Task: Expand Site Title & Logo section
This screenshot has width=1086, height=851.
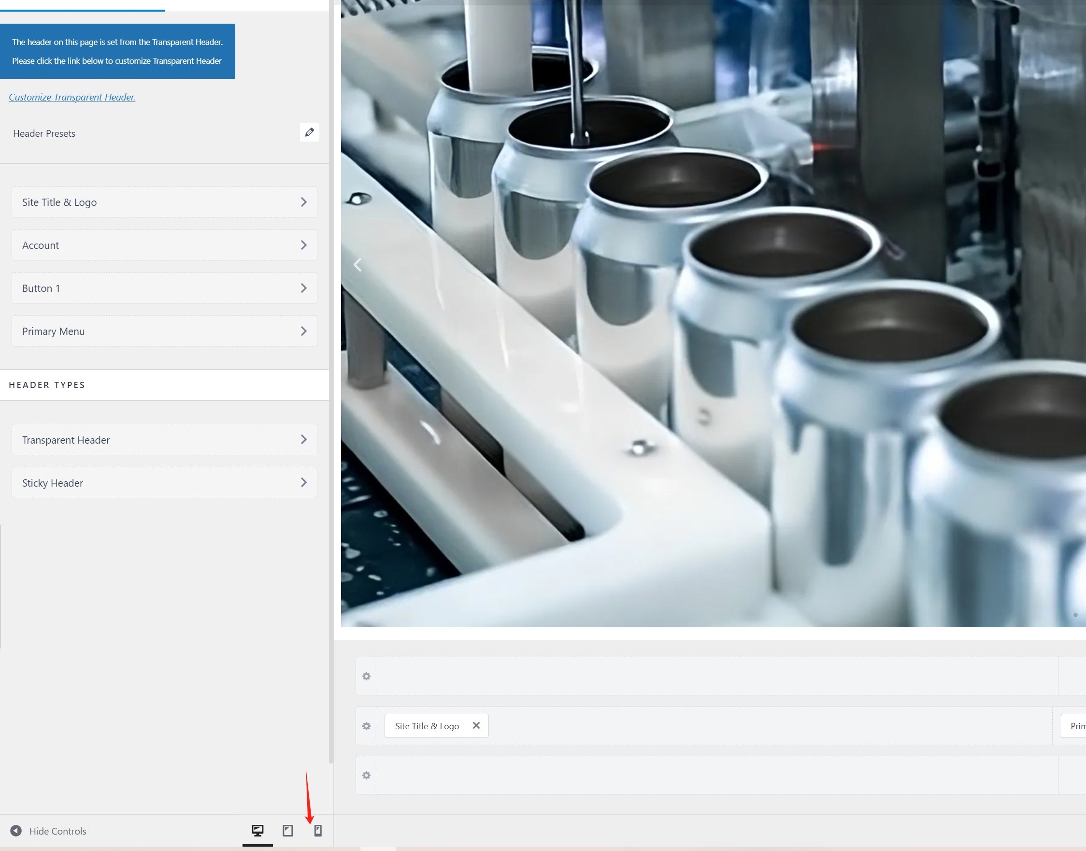Action: 164,202
